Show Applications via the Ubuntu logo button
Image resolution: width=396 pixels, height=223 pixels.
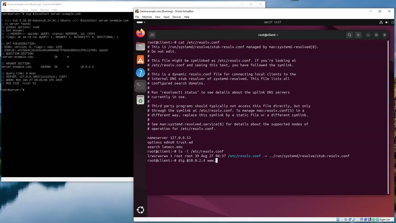pos(140,210)
